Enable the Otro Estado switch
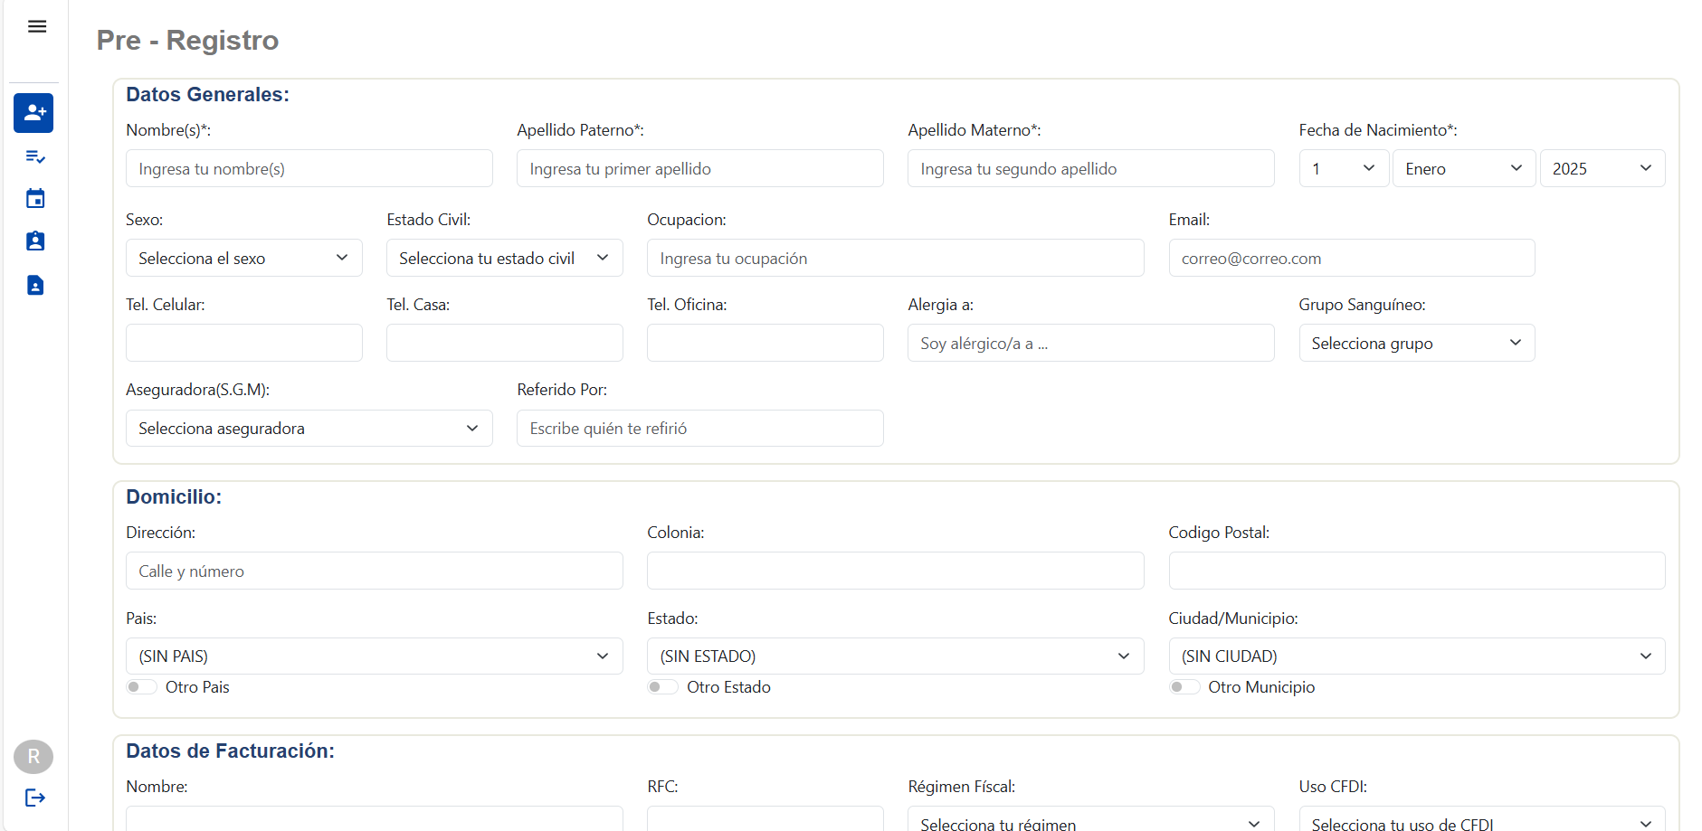This screenshot has height=831, width=1702. coord(662,687)
